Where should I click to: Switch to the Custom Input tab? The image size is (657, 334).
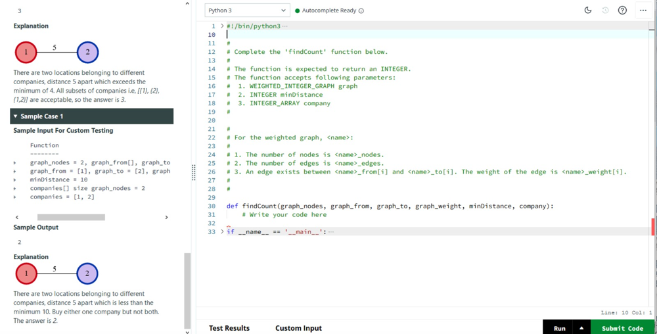pos(298,328)
